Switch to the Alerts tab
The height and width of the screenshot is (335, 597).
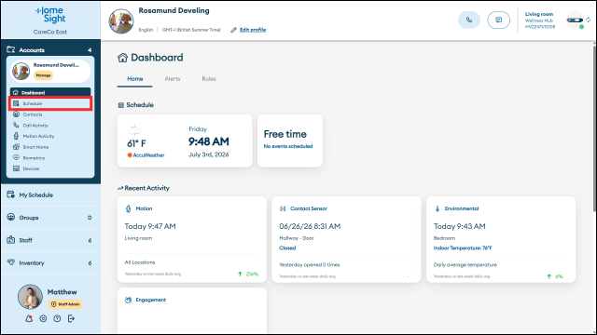click(x=172, y=79)
